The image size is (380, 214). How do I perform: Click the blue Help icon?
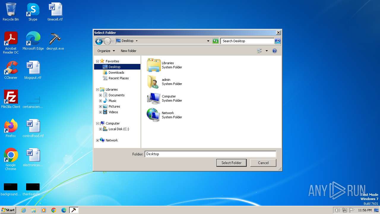[275, 51]
